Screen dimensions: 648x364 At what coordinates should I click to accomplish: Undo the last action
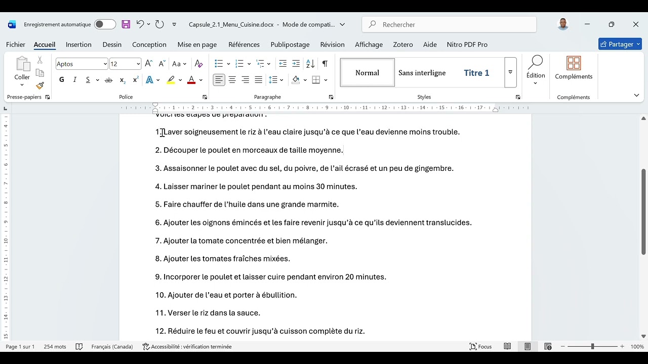coord(140,24)
